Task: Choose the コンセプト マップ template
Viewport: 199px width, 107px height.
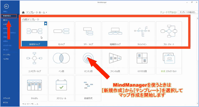Action: [35, 61]
